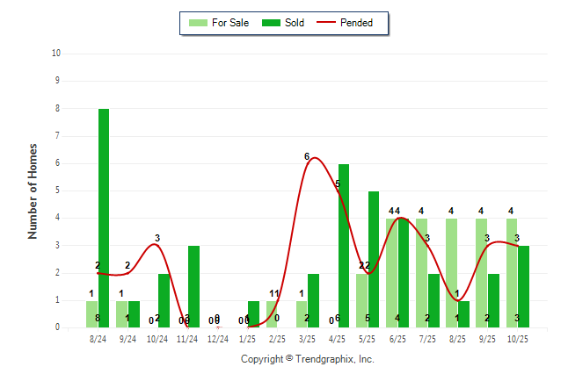Click the Number of Homes axis title
Screen dimensions: 568x381
[x=33, y=190]
